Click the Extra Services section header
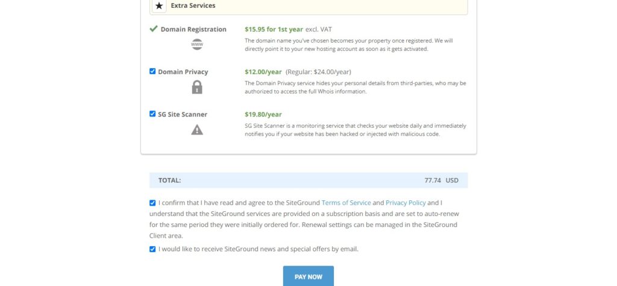The width and height of the screenshot is (617, 286). click(308, 6)
